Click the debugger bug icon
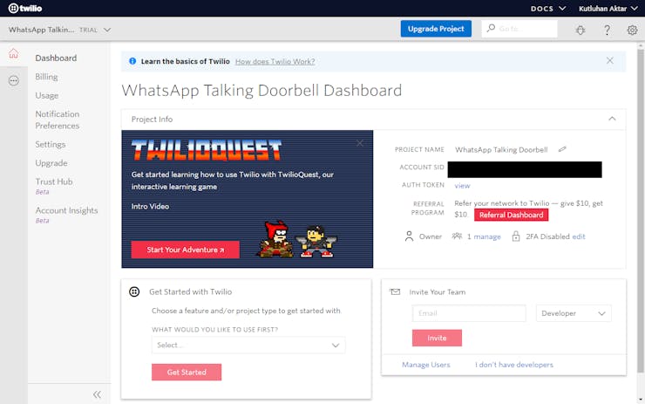 tap(580, 30)
